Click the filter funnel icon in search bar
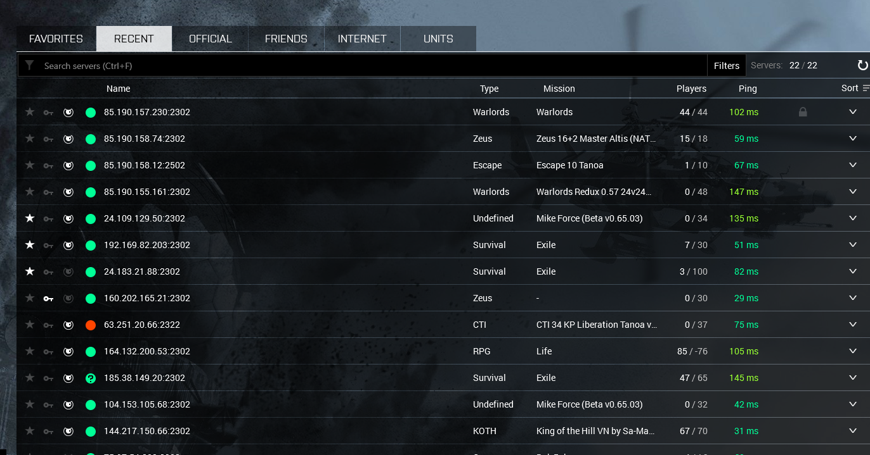Image resolution: width=870 pixels, height=455 pixels. [29, 65]
